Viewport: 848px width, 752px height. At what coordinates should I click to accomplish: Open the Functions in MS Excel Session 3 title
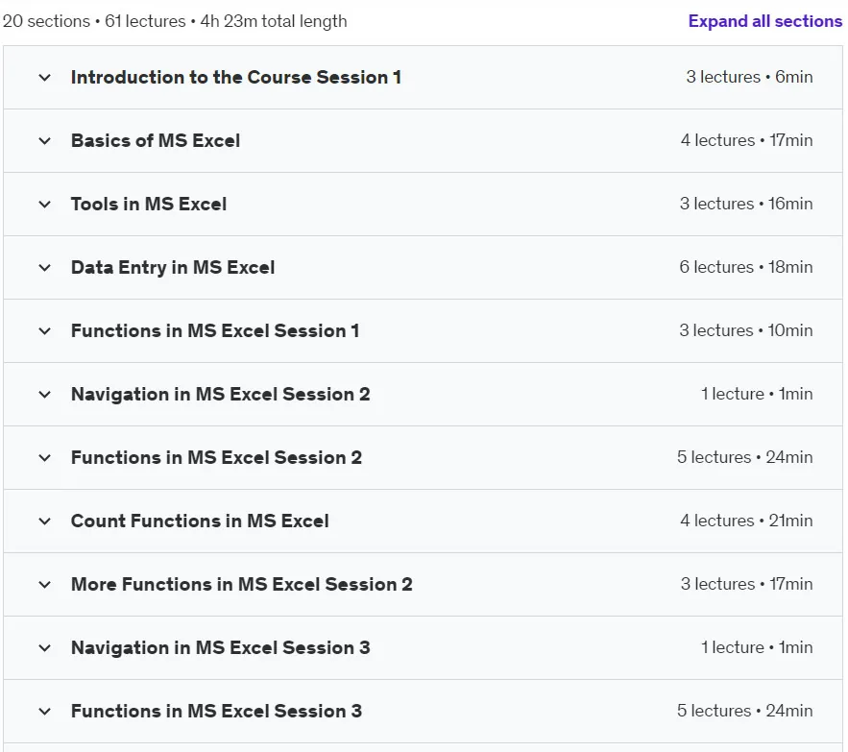(x=216, y=711)
